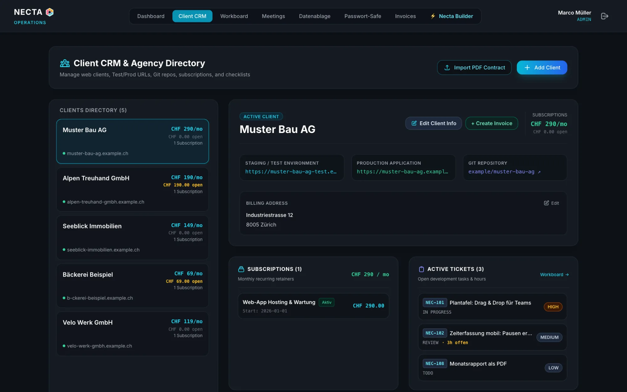Click the logout icon next to Marco Müller
This screenshot has width=627, height=392.
(604, 16)
